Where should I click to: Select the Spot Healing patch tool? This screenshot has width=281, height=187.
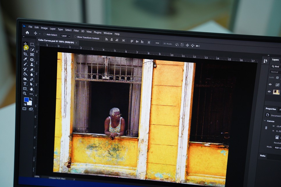click(32, 60)
